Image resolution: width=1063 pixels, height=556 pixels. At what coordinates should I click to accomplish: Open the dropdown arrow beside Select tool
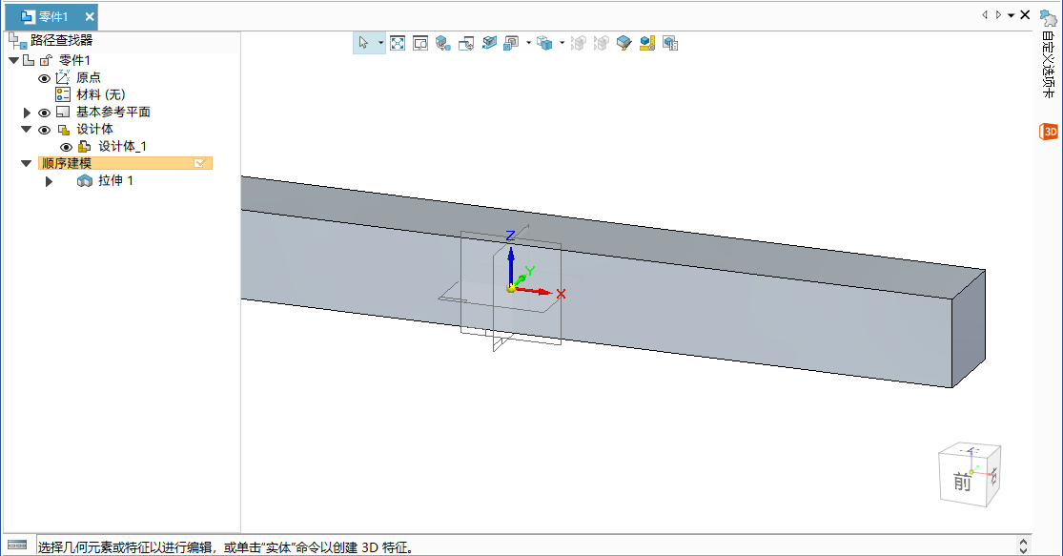380,43
